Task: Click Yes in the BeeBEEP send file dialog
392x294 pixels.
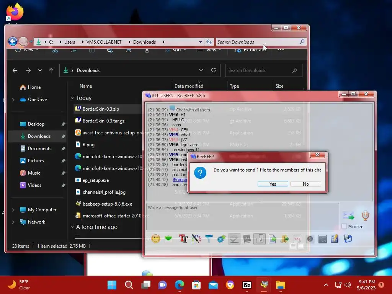Action: pos(273,184)
